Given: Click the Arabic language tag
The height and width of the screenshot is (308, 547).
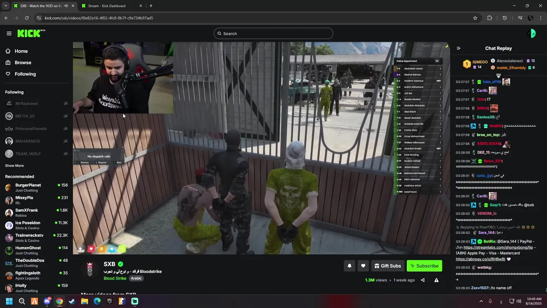Looking at the screenshot, I should click(x=136, y=278).
